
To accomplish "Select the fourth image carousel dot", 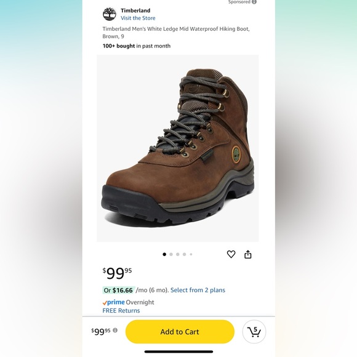I will pos(185,254).
